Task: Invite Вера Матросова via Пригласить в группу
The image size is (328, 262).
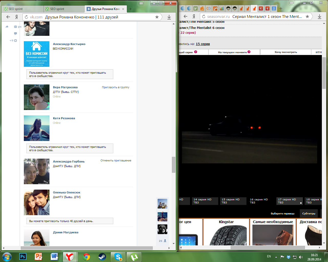Action: point(116,87)
